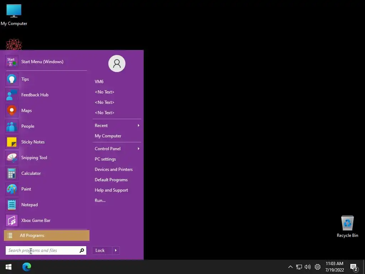Click the Show desktop strip at taskbar end
This screenshot has width=365, height=274.
coord(364,267)
